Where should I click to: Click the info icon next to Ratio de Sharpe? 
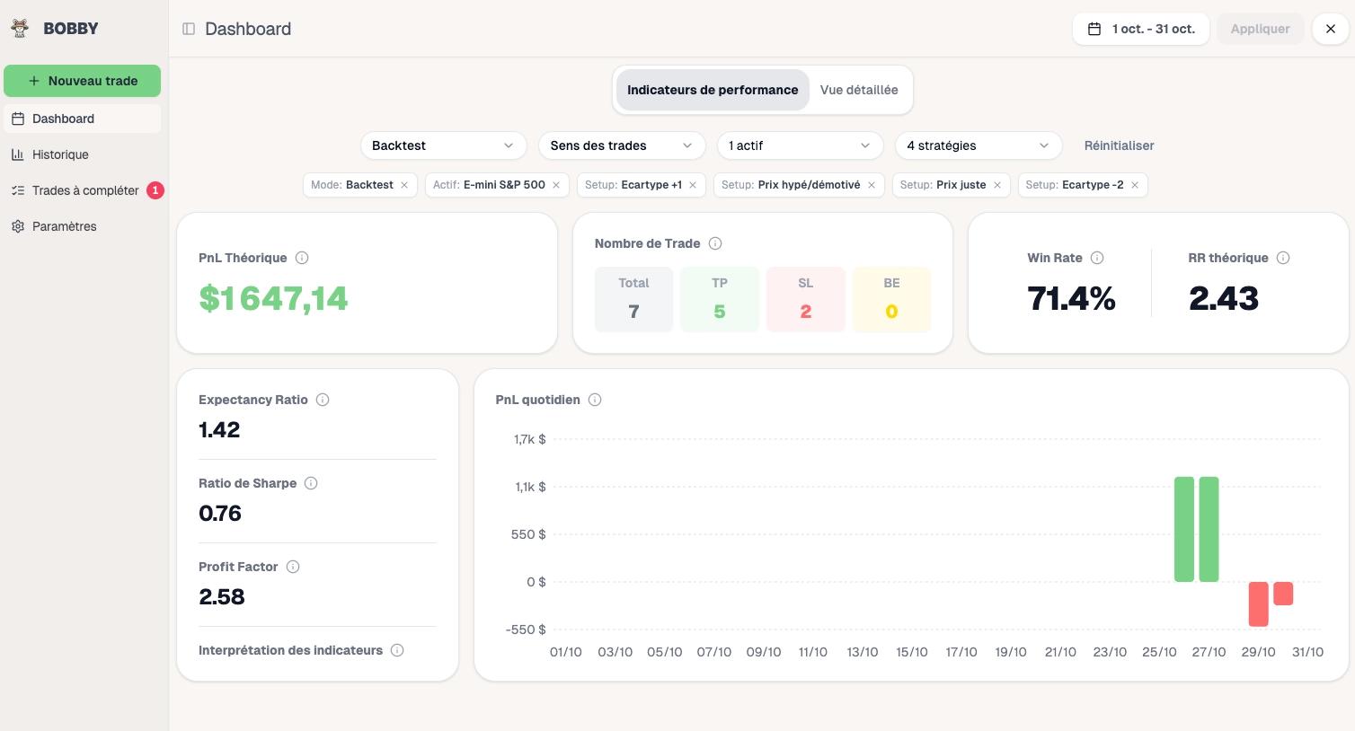311,483
